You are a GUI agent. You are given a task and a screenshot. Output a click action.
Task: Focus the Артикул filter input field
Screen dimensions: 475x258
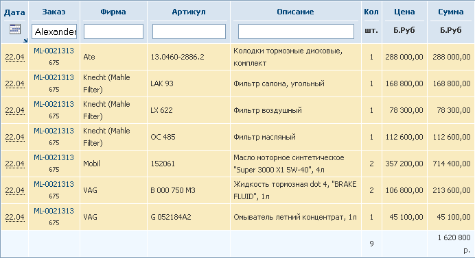tap(189, 31)
